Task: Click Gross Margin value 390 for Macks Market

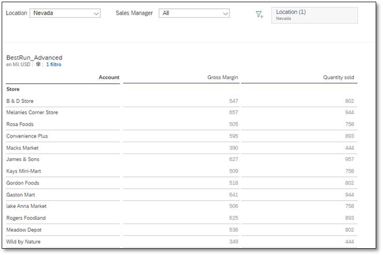Action: click(x=234, y=148)
